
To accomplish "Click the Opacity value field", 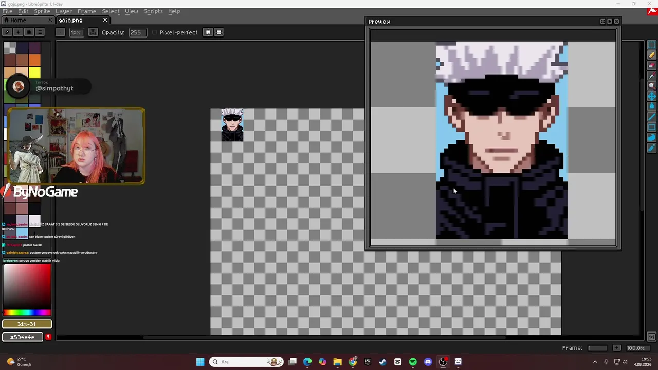I will [137, 32].
